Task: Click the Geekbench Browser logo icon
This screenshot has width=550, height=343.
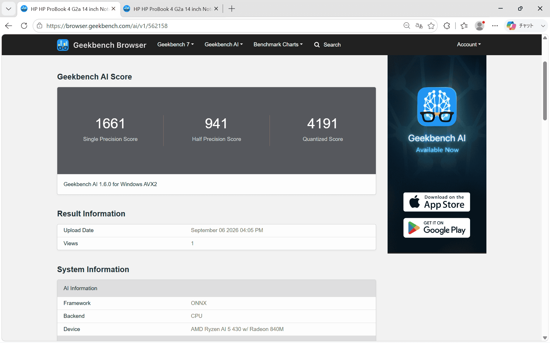Action: (x=63, y=45)
